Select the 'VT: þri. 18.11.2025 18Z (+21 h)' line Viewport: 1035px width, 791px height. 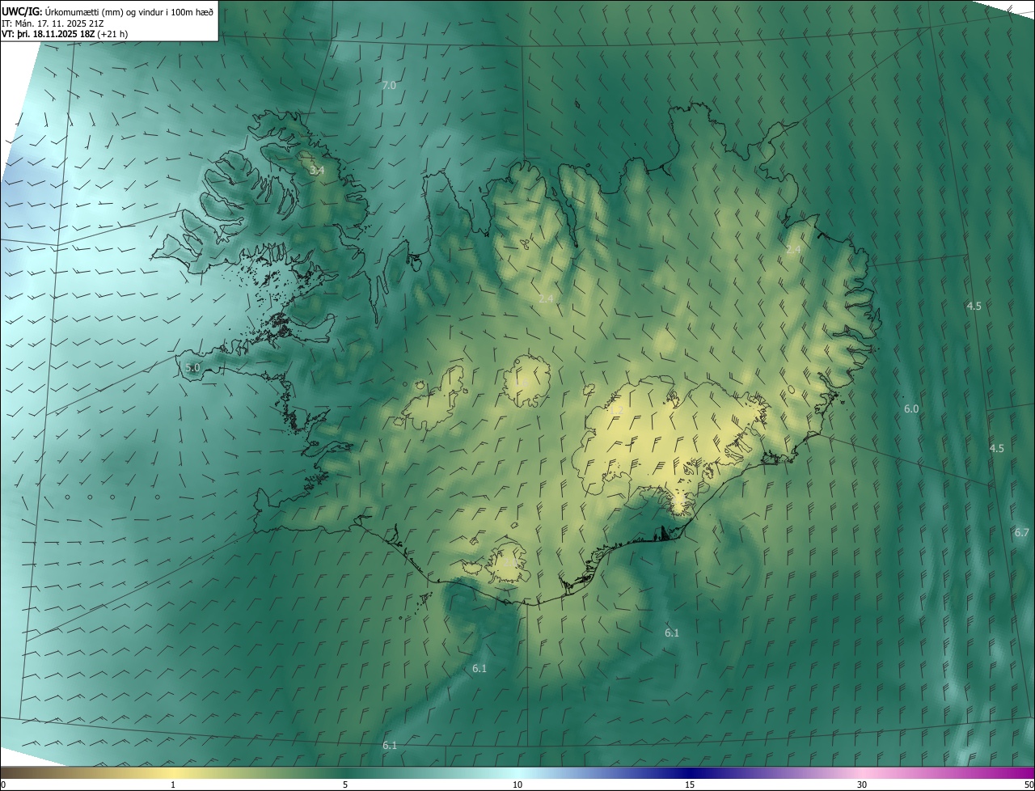(x=65, y=34)
